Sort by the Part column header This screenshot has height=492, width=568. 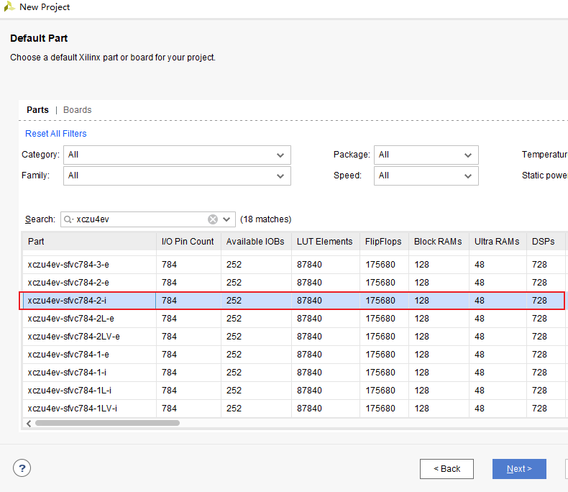[89, 242]
